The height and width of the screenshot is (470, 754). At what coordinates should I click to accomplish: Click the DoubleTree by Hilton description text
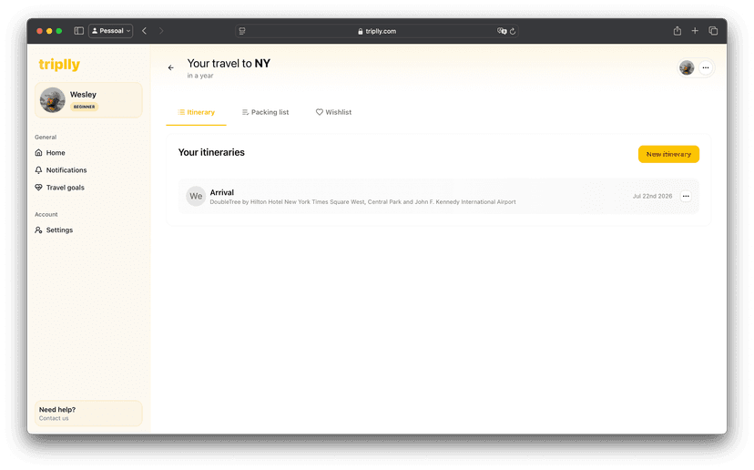(x=362, y=202)
